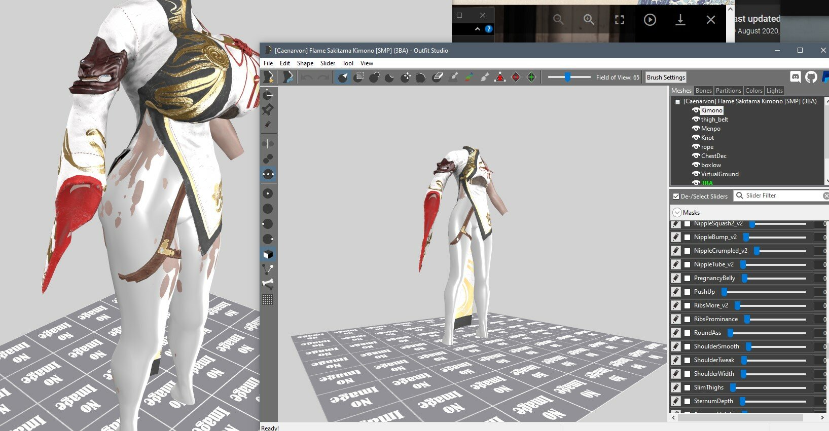Click the edit pencil for ShoulderSmooth
Screen dimensions: 829x431
click(676, 346)
